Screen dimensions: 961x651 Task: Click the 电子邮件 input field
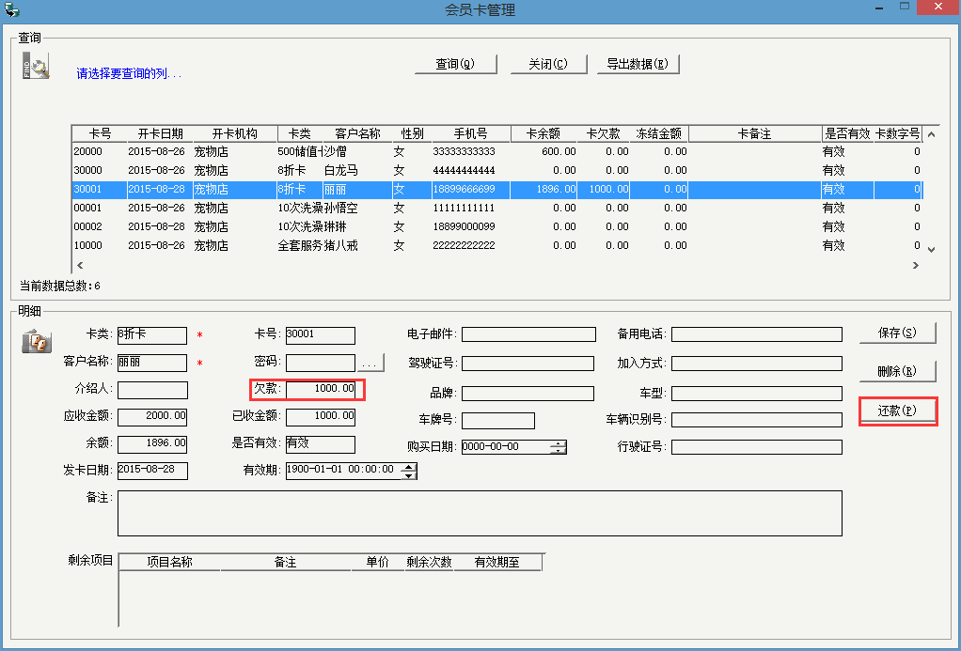pyautogui.click(x=528, y=334)
